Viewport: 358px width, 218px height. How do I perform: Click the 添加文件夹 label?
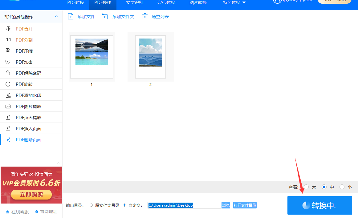click(123, 17)
